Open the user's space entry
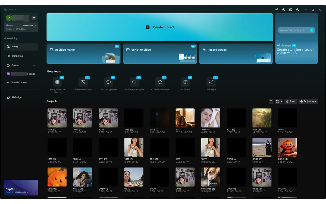 [21, 74]
